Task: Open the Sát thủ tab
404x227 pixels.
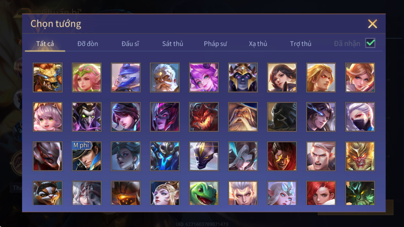Action: pyautogui.click(x=173, y=44)
